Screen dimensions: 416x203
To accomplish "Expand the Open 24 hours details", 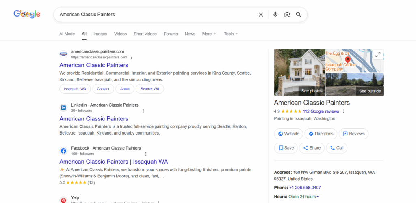I will point(303,197).
